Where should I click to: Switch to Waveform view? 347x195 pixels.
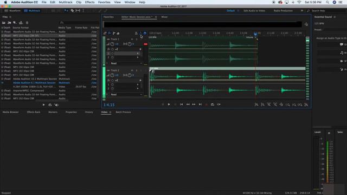[12, 11]
